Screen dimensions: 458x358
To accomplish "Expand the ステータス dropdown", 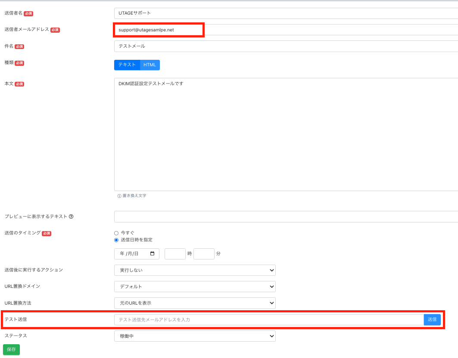I will (x=195, y=336).
